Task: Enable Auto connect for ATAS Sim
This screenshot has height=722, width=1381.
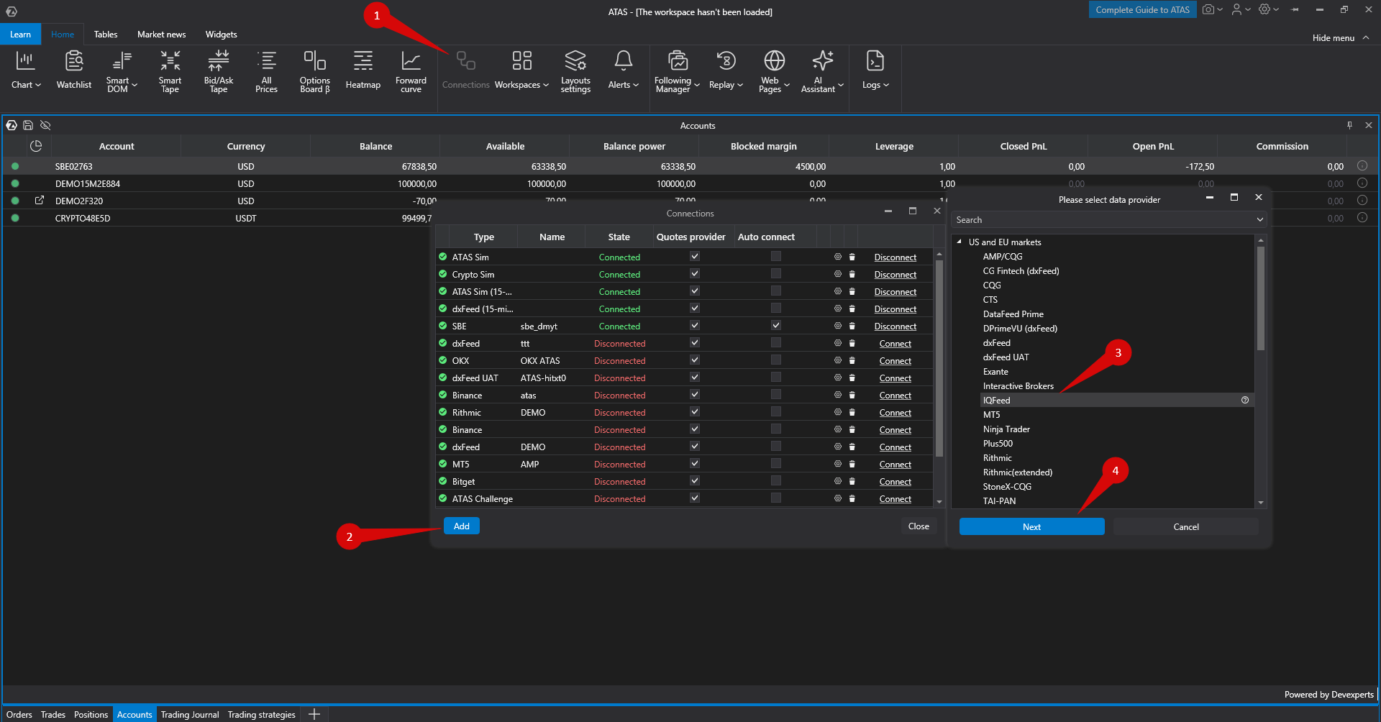Action: [776, 257]
